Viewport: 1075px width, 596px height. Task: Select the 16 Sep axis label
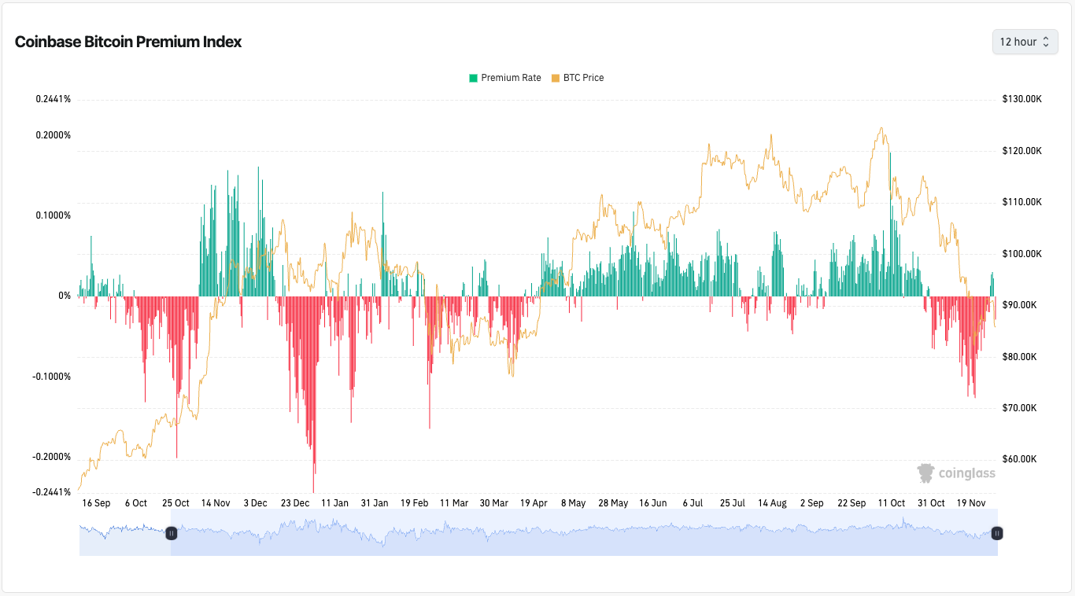96,502
